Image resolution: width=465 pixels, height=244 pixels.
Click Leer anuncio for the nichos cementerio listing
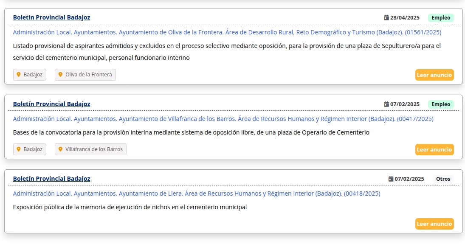click(434, 224)
